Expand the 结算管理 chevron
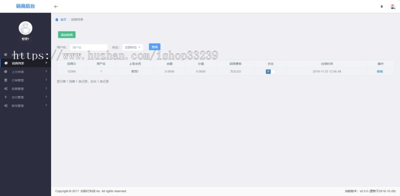The width and height of the screenshot is (400, 196). 46,88
